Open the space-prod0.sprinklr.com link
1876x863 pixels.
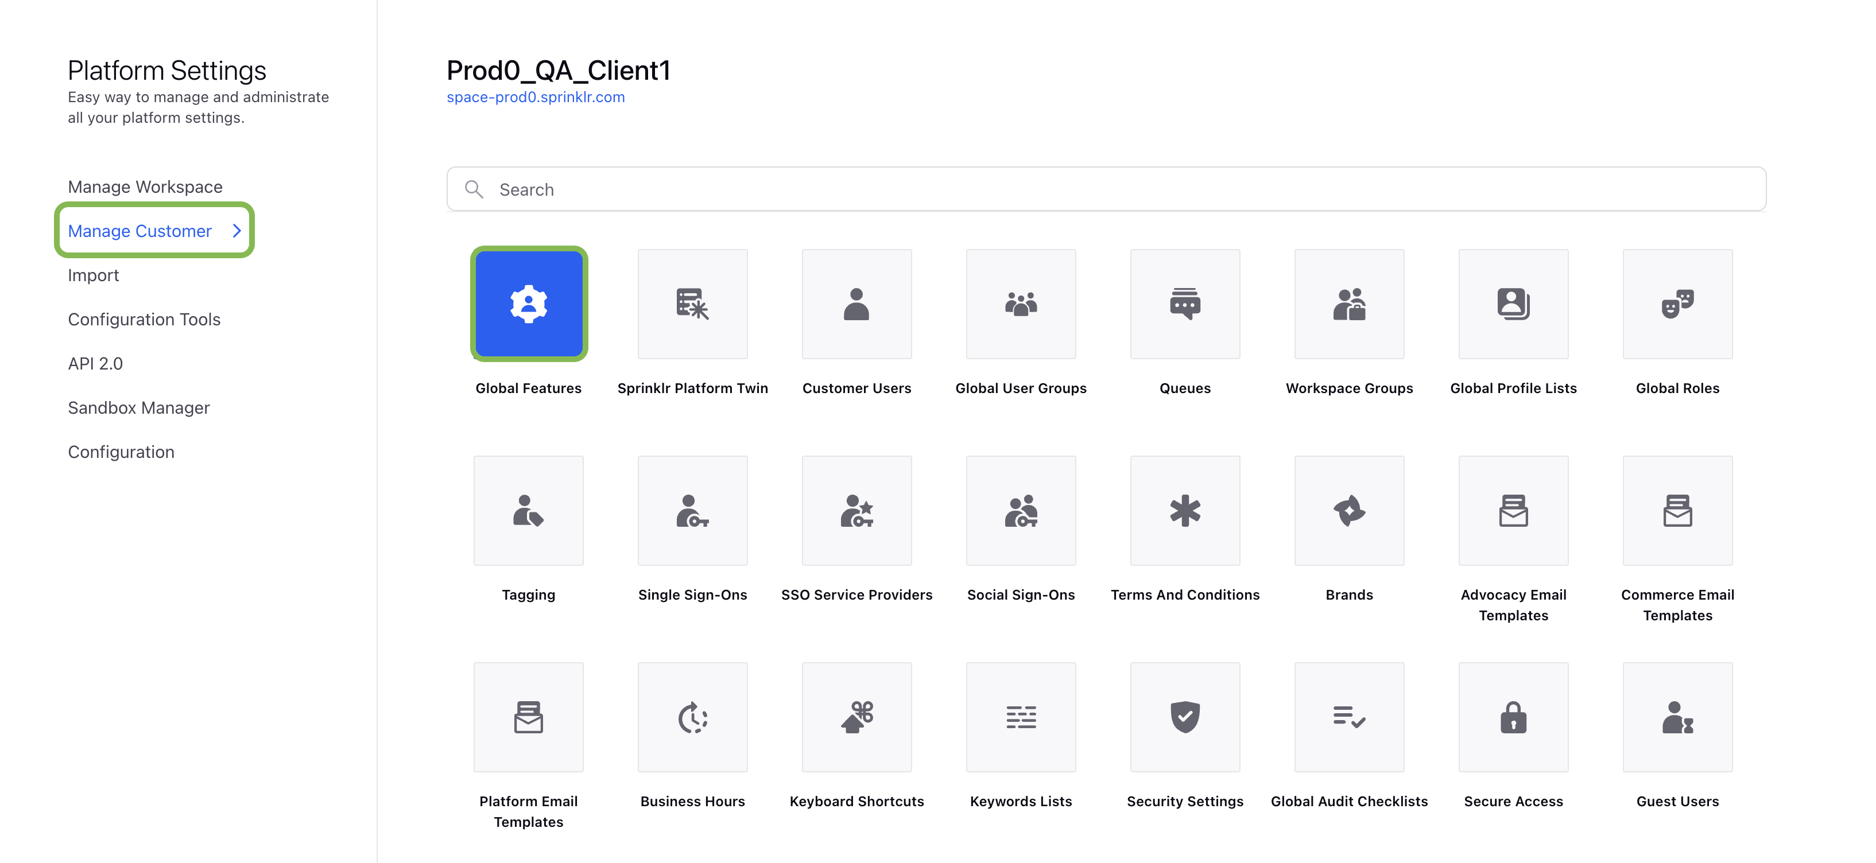535,97
